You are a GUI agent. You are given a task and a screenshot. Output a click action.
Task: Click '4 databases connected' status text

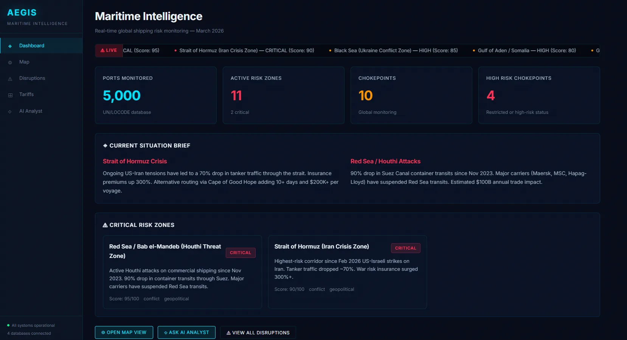tap(29, 334)
